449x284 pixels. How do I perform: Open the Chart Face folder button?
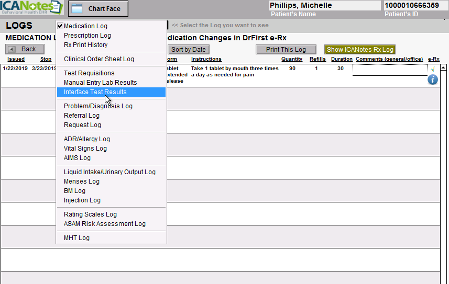coord(98,8)
